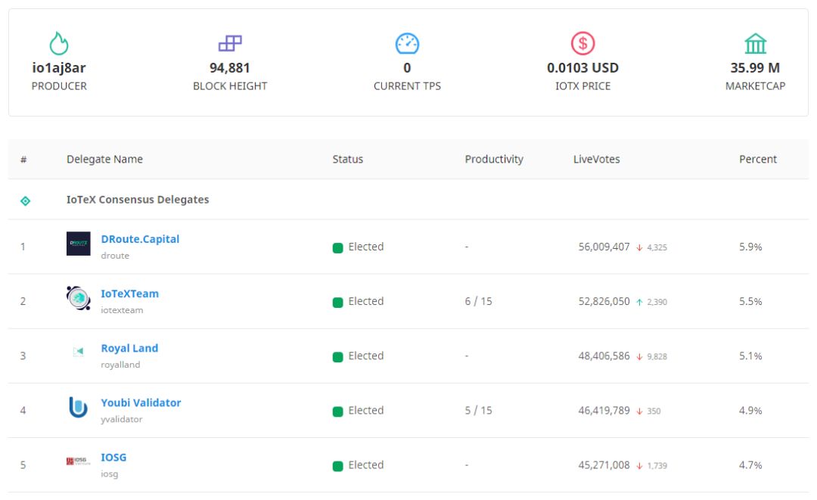Click the green up arrow beside 2,390
817x500 pixels.
639,302
